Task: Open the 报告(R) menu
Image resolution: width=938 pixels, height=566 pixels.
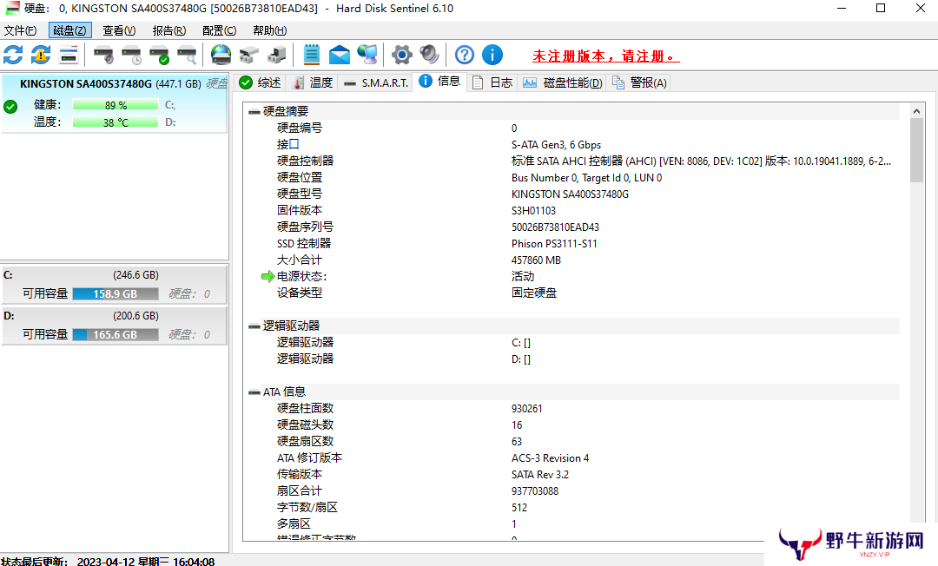Action: coord(169,30)
